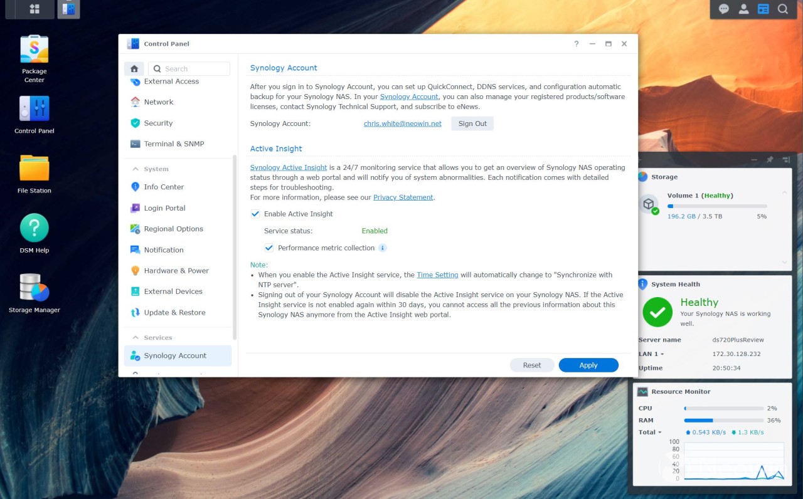Open chris.white@neowin.net account link
Screen dimensions: 803x499
tap(403, 123)
